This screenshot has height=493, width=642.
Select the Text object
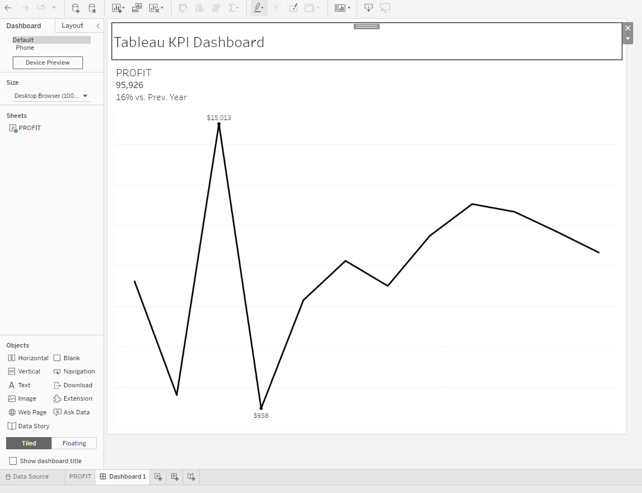(x=19, y=385)
